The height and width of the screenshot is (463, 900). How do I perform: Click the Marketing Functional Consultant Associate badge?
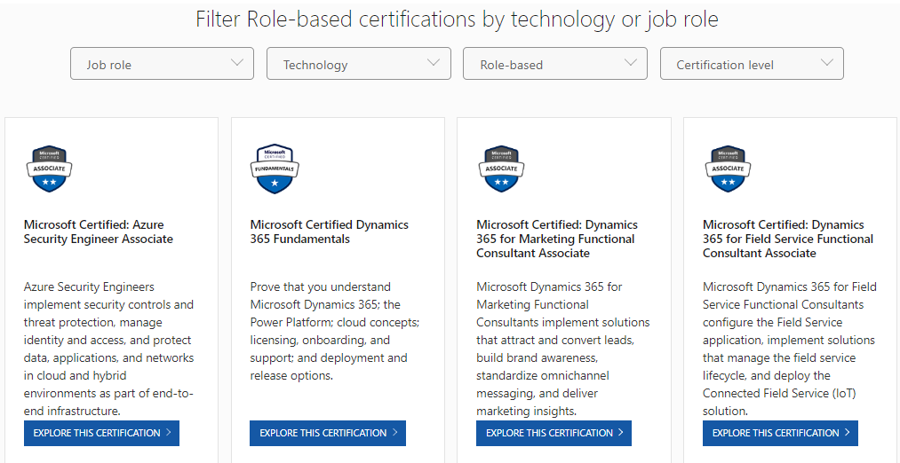[x=502, y=169]
